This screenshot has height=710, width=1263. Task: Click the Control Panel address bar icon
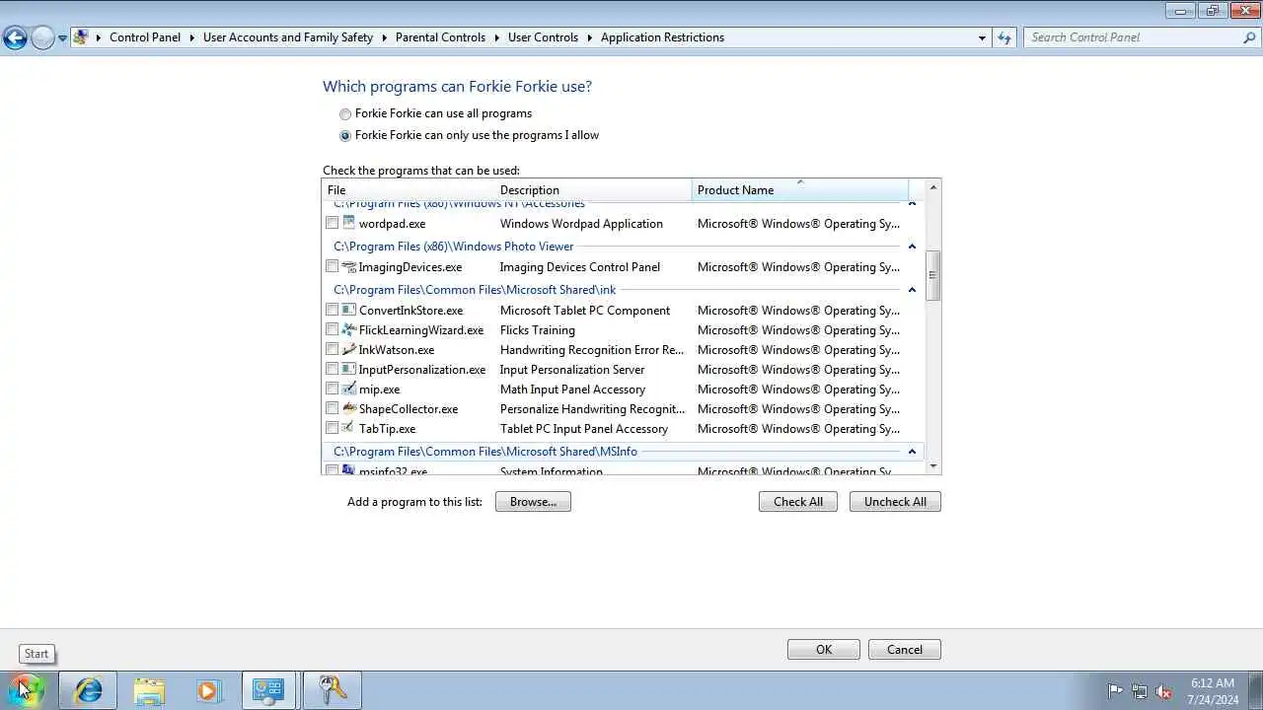pyautogui.click(x=81, y=37)
